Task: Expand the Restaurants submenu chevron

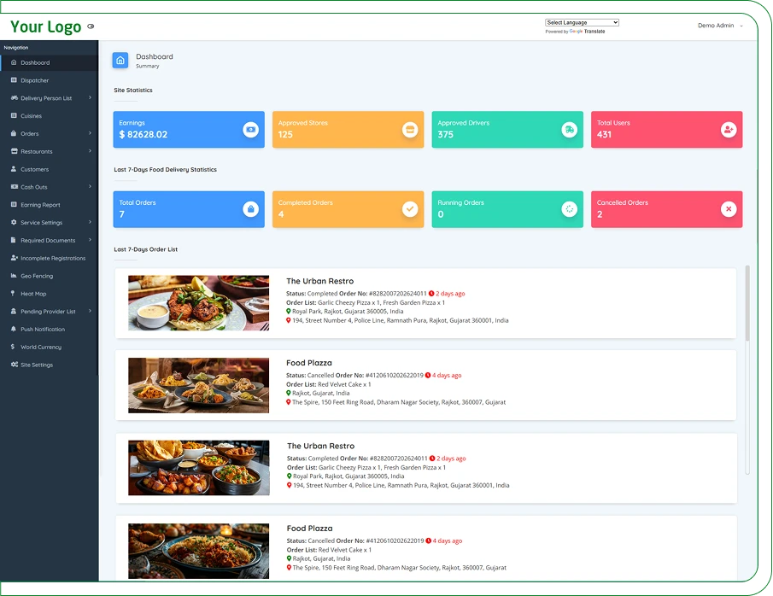Action: (91, 151)
